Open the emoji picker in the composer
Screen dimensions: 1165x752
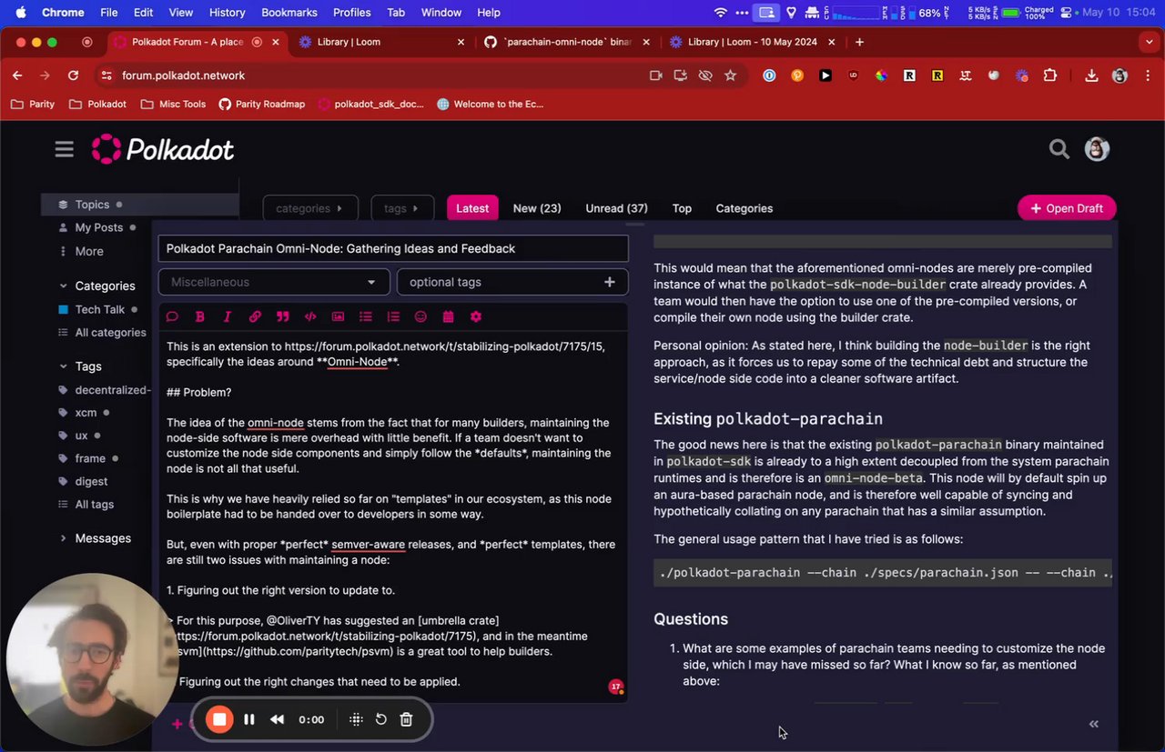420,316
